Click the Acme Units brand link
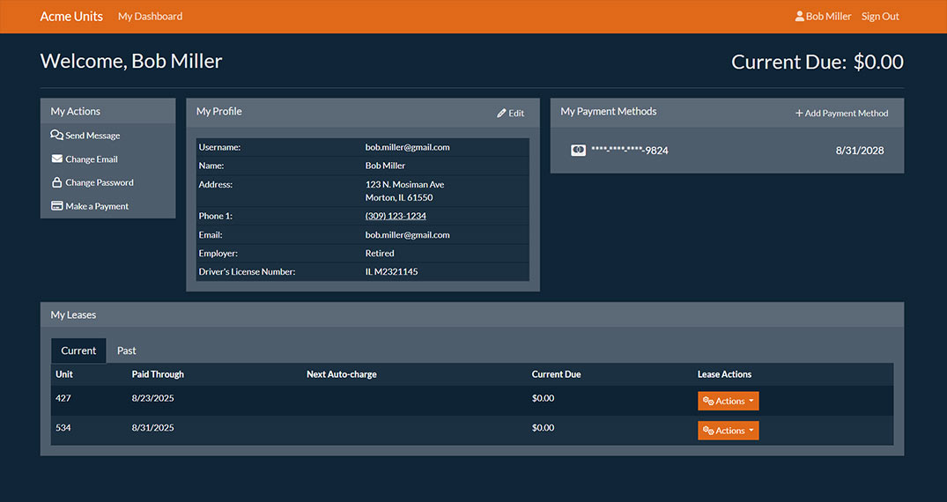This screenshot has height=502, width=947. coord(71,17)
